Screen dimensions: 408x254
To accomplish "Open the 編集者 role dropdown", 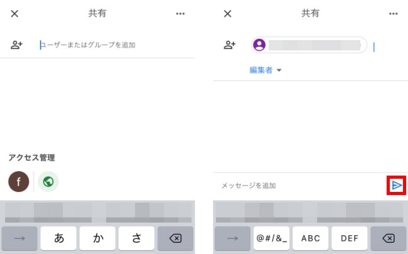I will 266,70.
